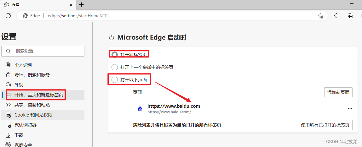362x147 pixels.
Task: Click the Baidu paw favicon
Action: click(140, 109)
